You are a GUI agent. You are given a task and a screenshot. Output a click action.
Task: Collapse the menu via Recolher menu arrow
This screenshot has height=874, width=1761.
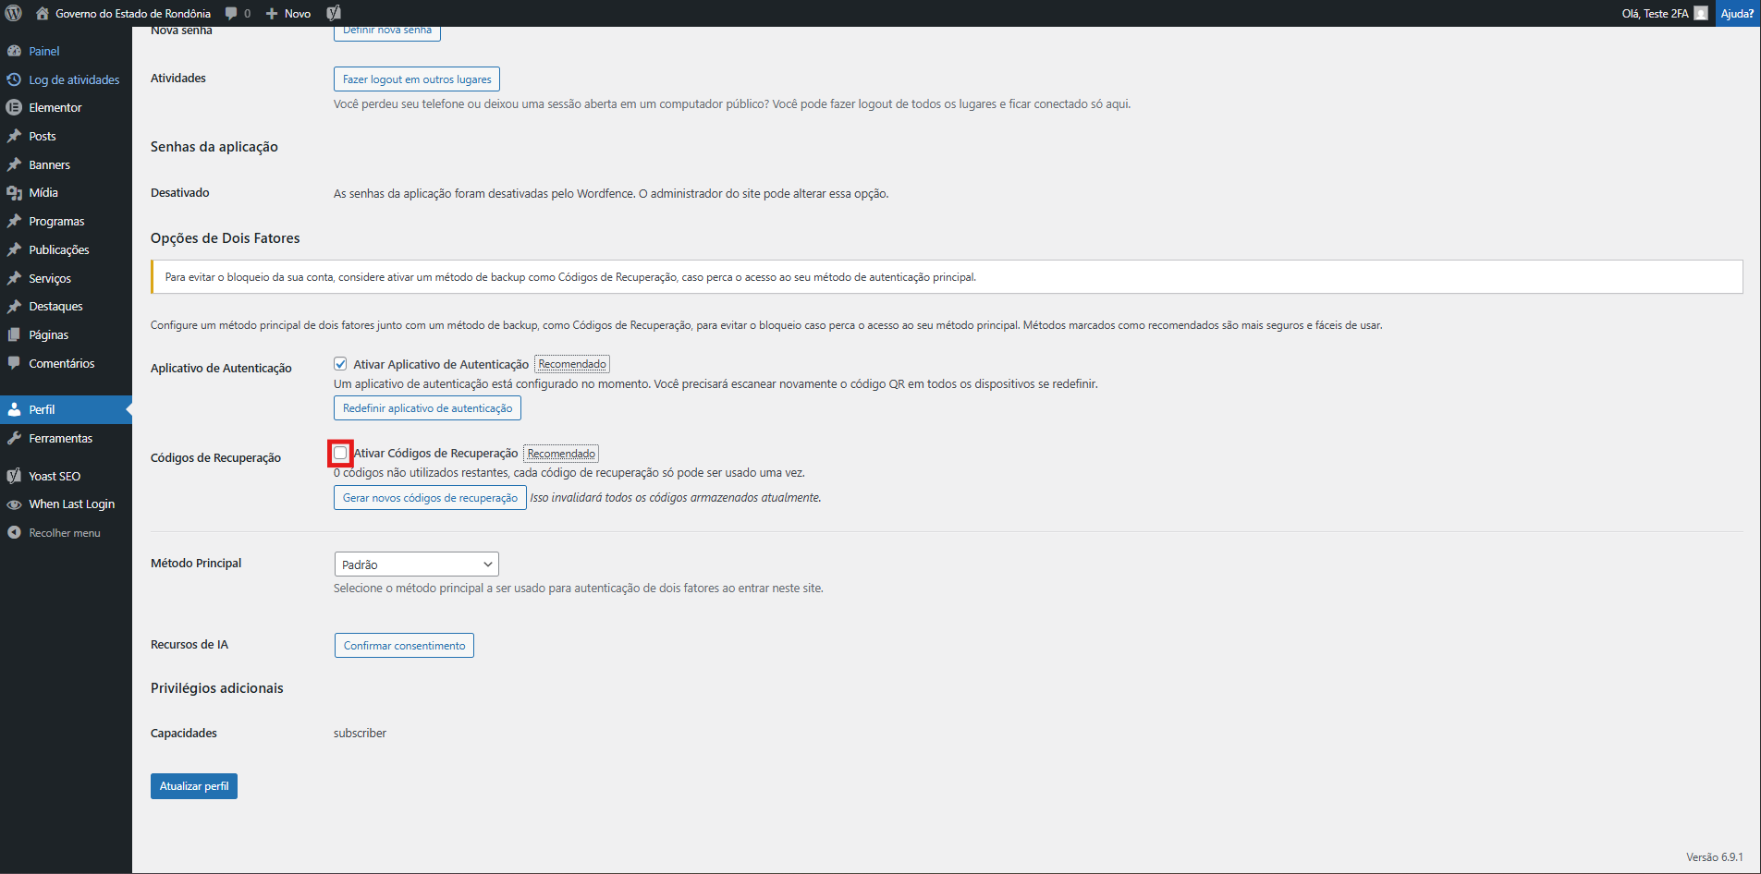click(15, 532)
